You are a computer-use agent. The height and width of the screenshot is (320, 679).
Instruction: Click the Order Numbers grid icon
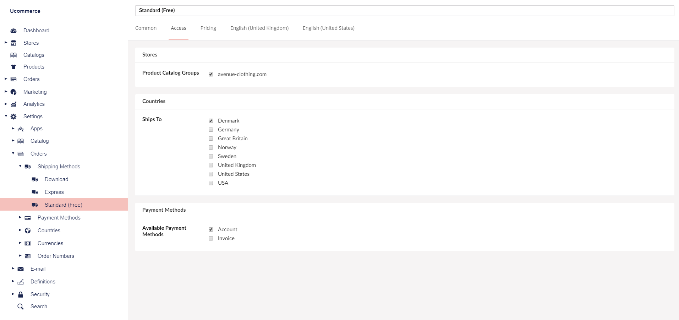(x=28, y=256)
